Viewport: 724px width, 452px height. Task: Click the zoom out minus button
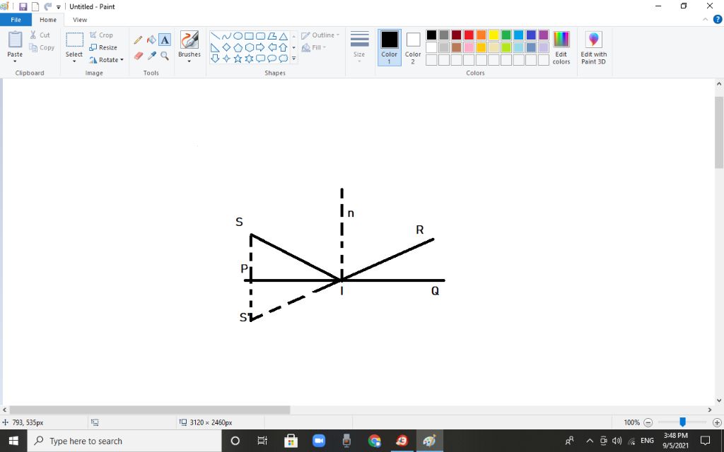click(648, 422)
